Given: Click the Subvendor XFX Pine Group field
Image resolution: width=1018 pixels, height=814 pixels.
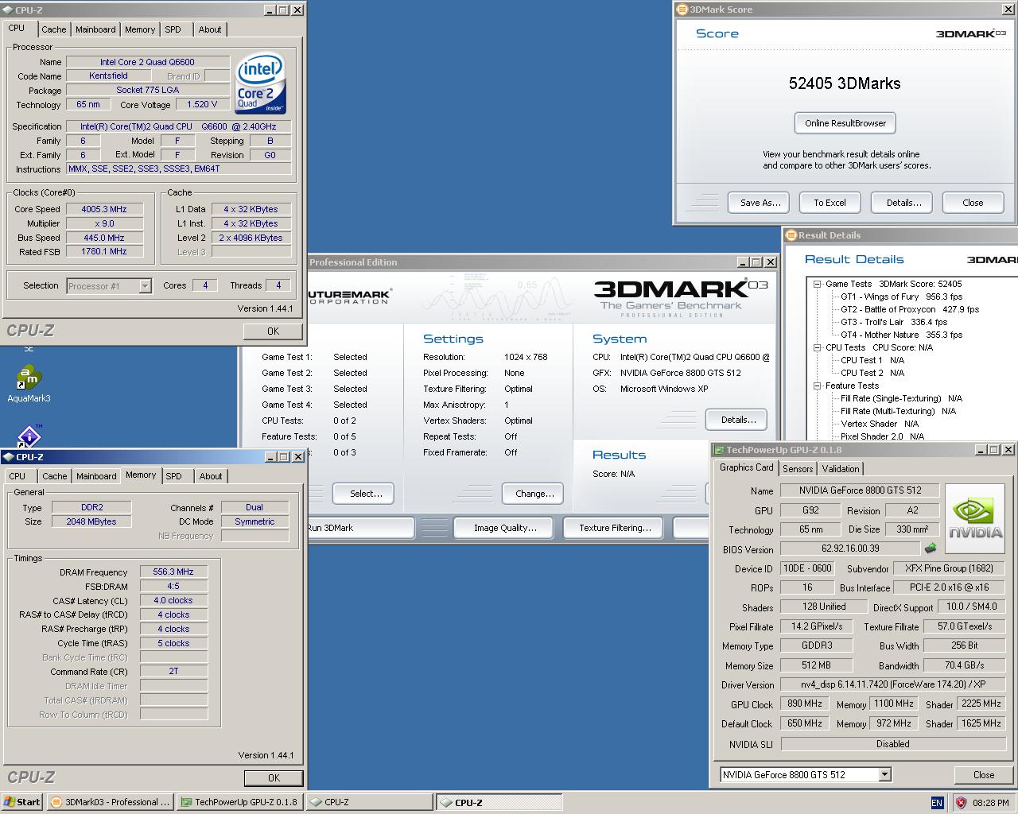Looking at the screenshot, I should coord(950,568).
